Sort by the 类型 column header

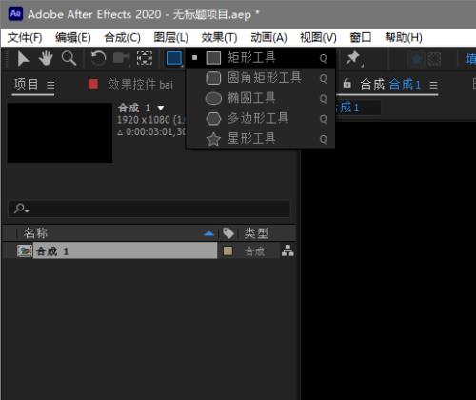pyautogui.click(x=256, y=233)
